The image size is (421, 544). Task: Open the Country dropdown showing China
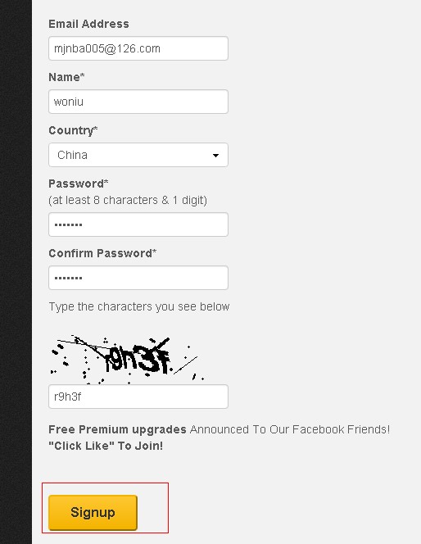[138, 155]
